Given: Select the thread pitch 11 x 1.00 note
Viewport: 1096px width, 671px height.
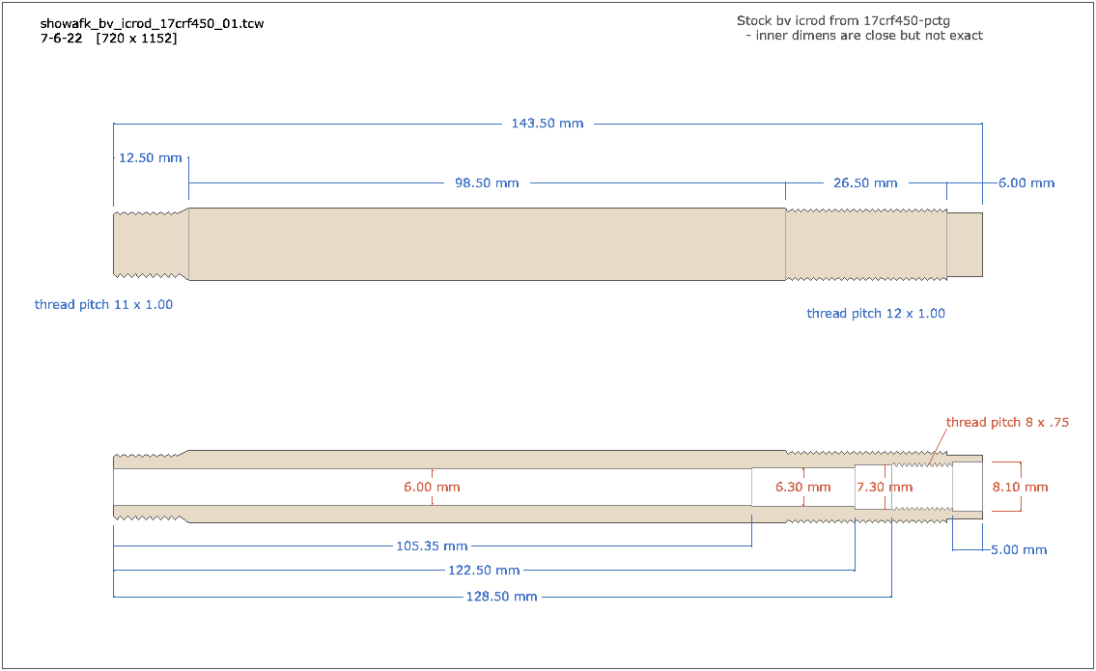Looking at the screenshot, I should click(x=103, y=305).
